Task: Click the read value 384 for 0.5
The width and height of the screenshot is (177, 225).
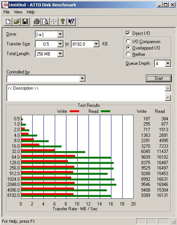Action: click(165, 119)
